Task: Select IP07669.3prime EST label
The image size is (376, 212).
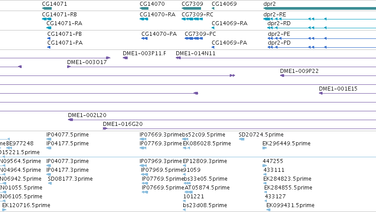Action: coord(161,135)
